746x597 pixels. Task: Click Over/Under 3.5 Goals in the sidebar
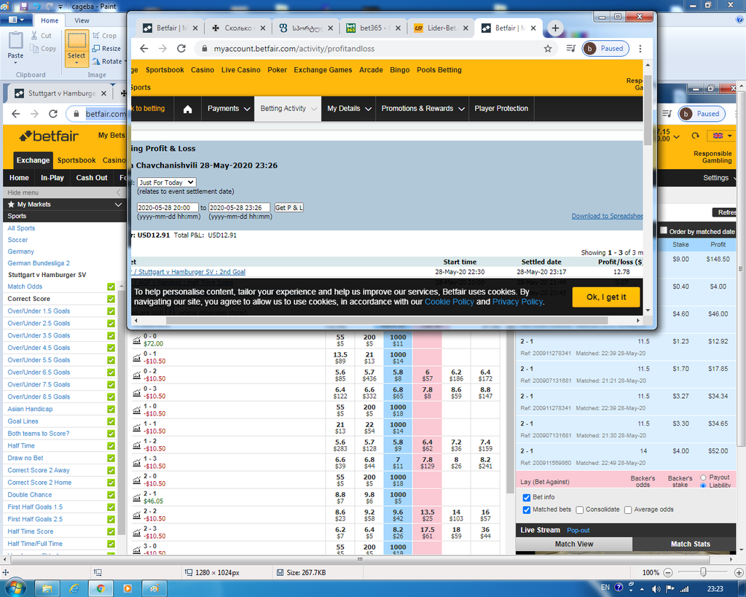pos(39,335)
